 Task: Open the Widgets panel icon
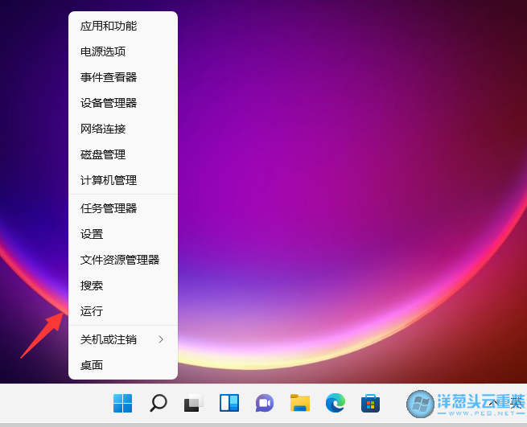coord(229,403)
